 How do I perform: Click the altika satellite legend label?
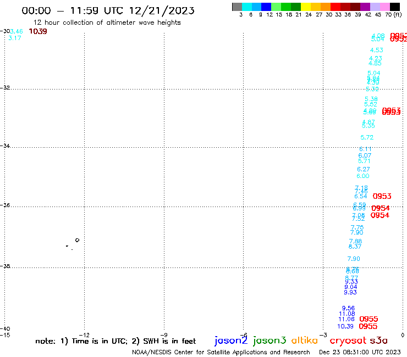coord(304,340)
